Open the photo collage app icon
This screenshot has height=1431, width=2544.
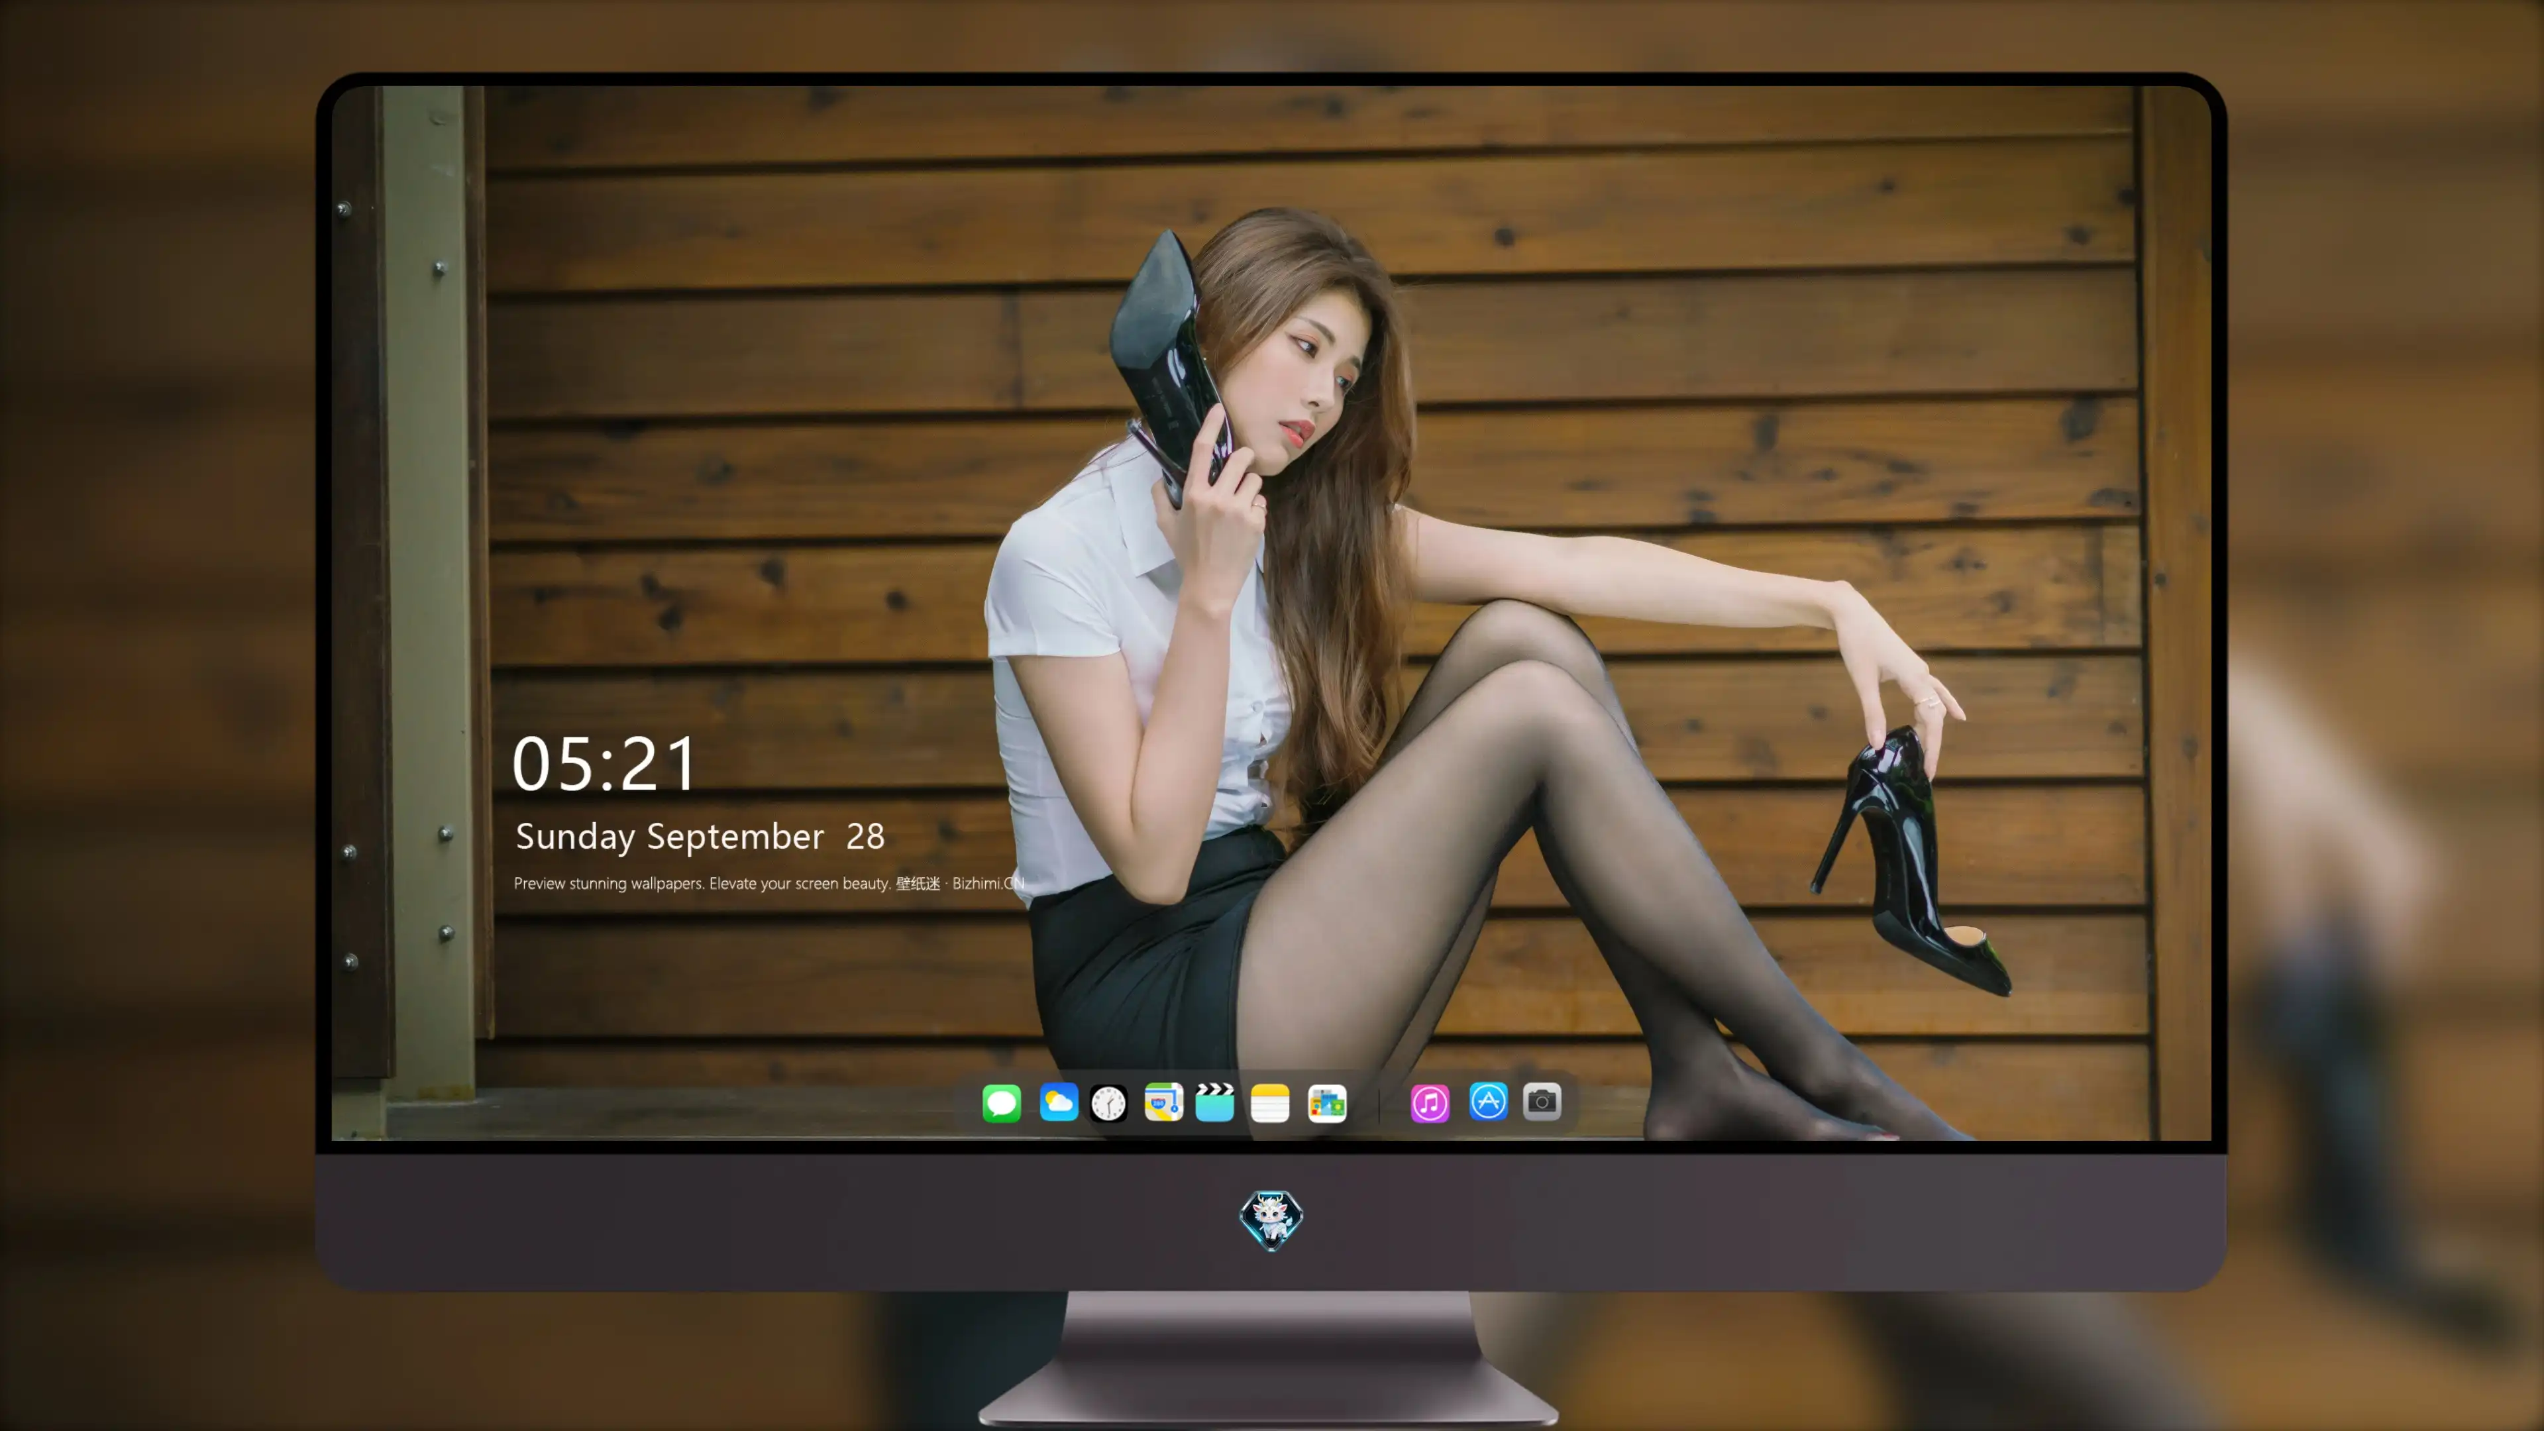(x=1326, y=1102)
